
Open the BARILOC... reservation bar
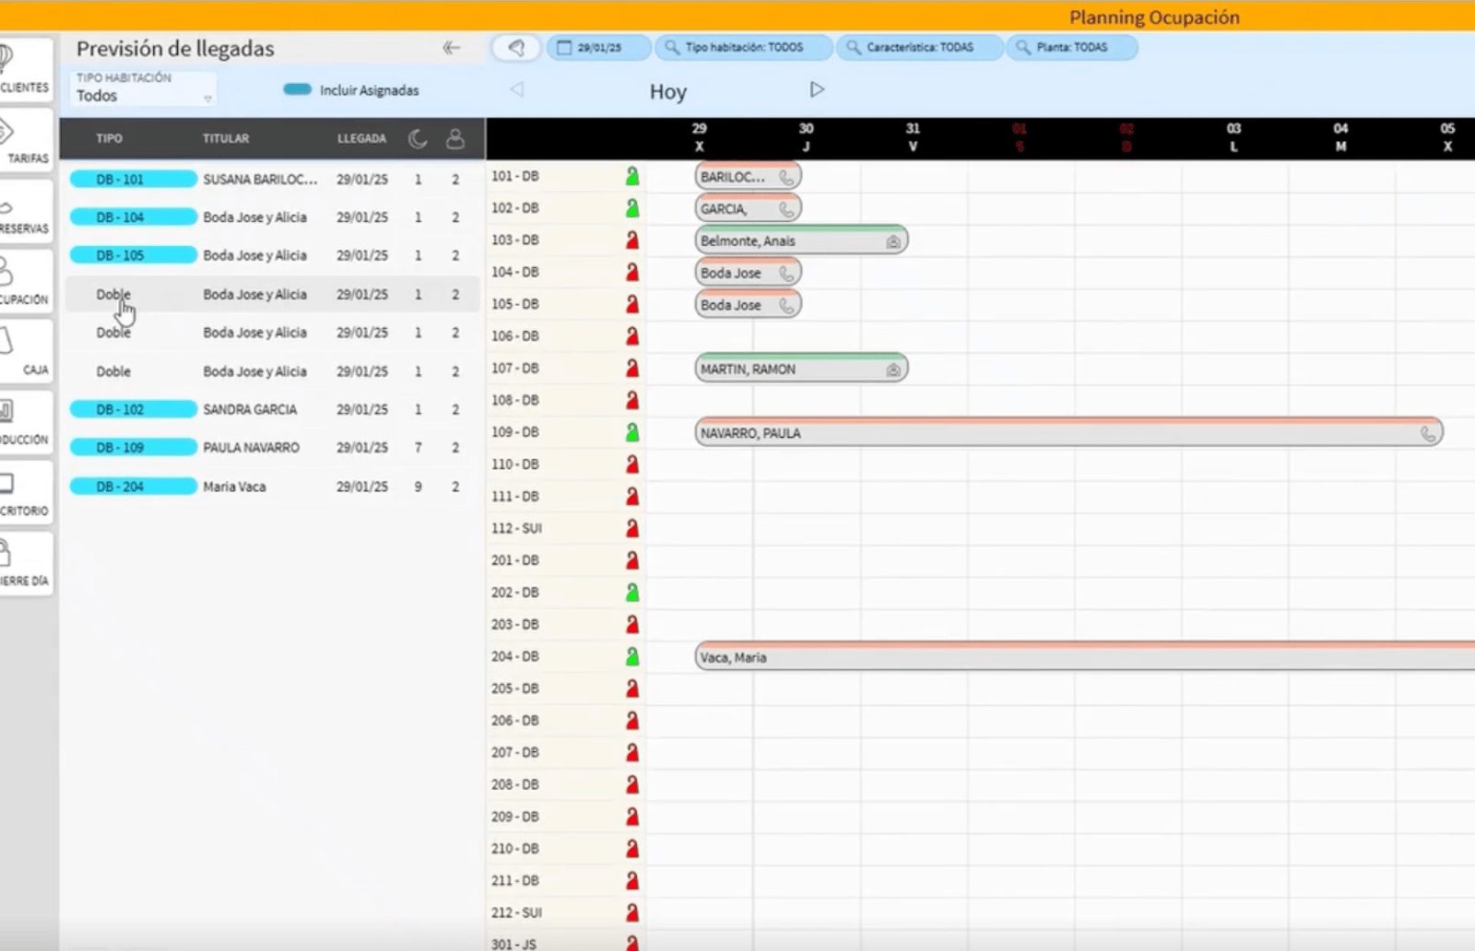point(748,176)
